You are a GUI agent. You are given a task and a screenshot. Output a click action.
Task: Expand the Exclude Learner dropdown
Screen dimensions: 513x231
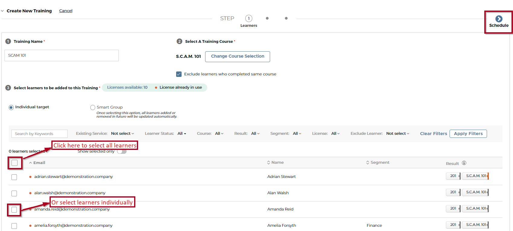click(x=398, y=134)
